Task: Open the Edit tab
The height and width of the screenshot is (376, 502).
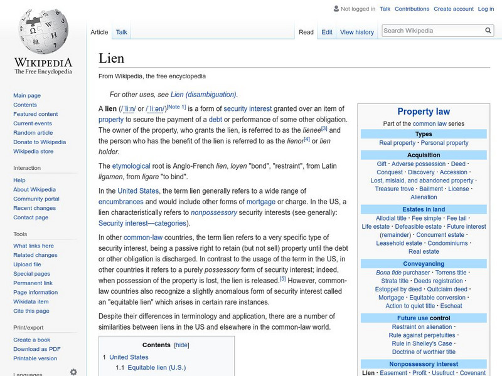Action: click(327, 32)
